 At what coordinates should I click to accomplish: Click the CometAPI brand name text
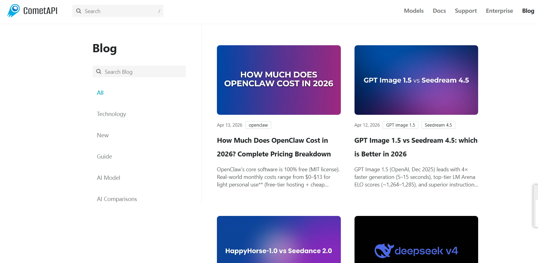tap(40, 11)
